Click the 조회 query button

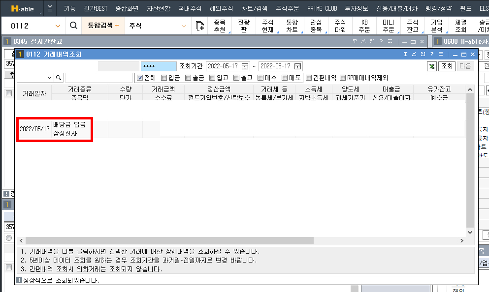tap(447, 66)
